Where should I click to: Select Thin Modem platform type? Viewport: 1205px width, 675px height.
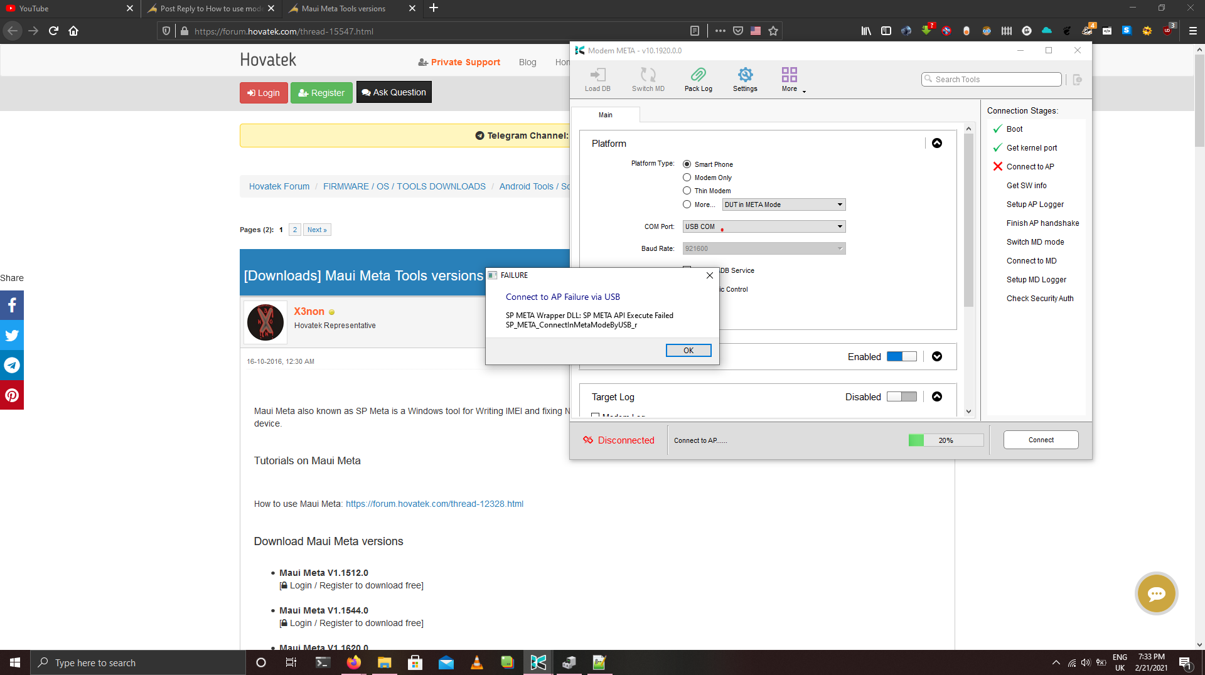tap(687, 191)
